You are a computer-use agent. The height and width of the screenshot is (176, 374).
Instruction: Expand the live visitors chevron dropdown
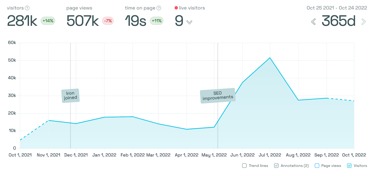point(189,22)
